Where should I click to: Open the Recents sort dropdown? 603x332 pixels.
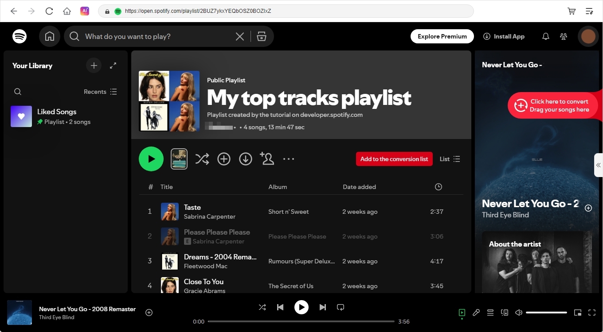click(x=100, y=92)
